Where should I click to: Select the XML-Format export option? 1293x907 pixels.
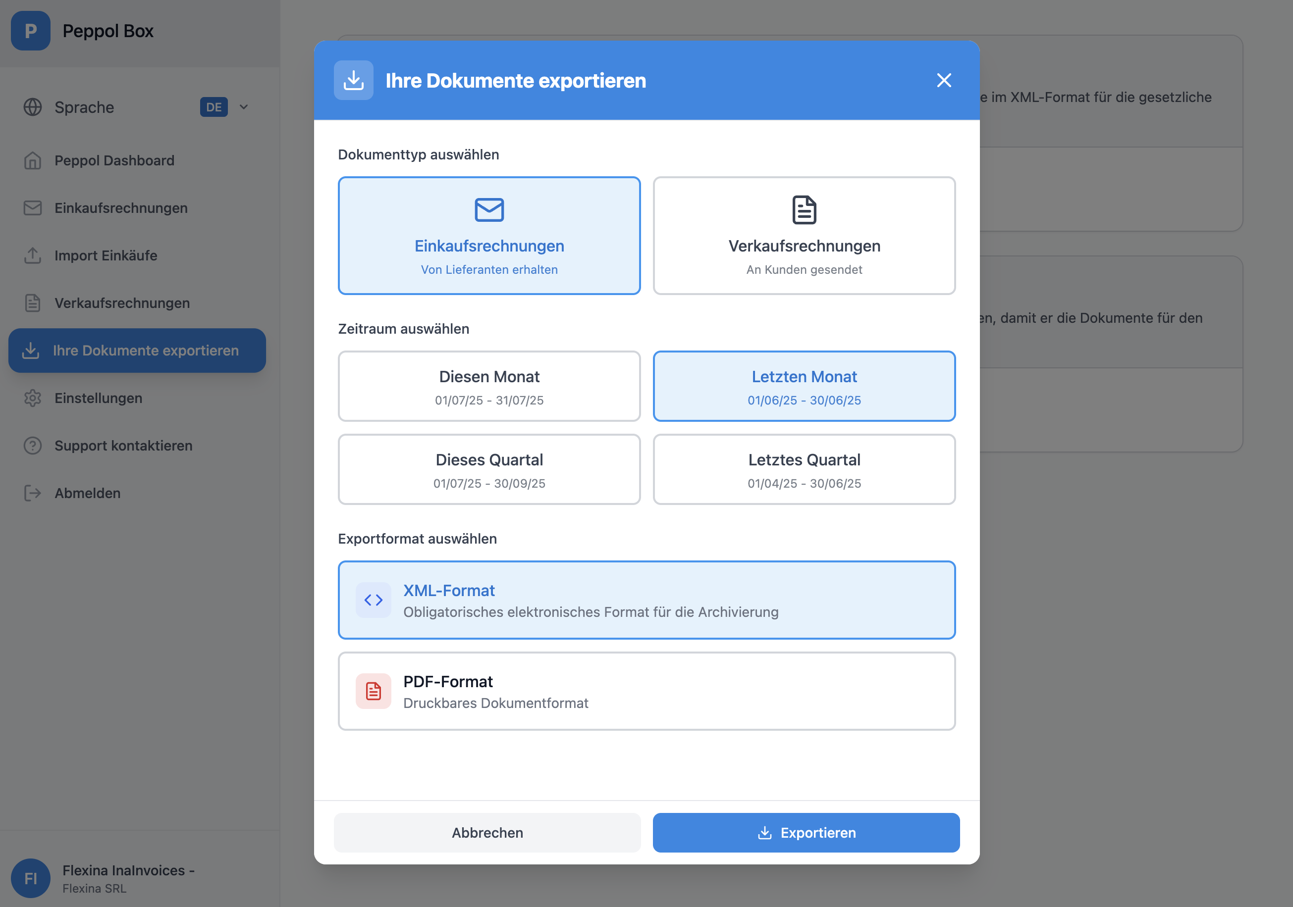(x=646, y=601)
